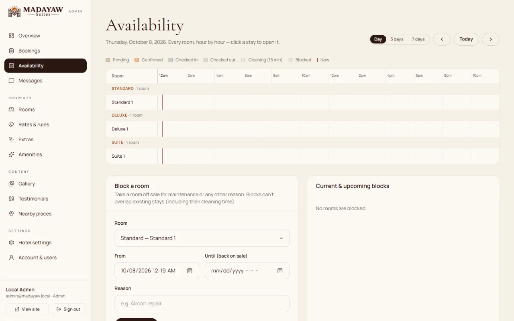Open Overview page
Screen dimensions: 514x321
[45, 36]
